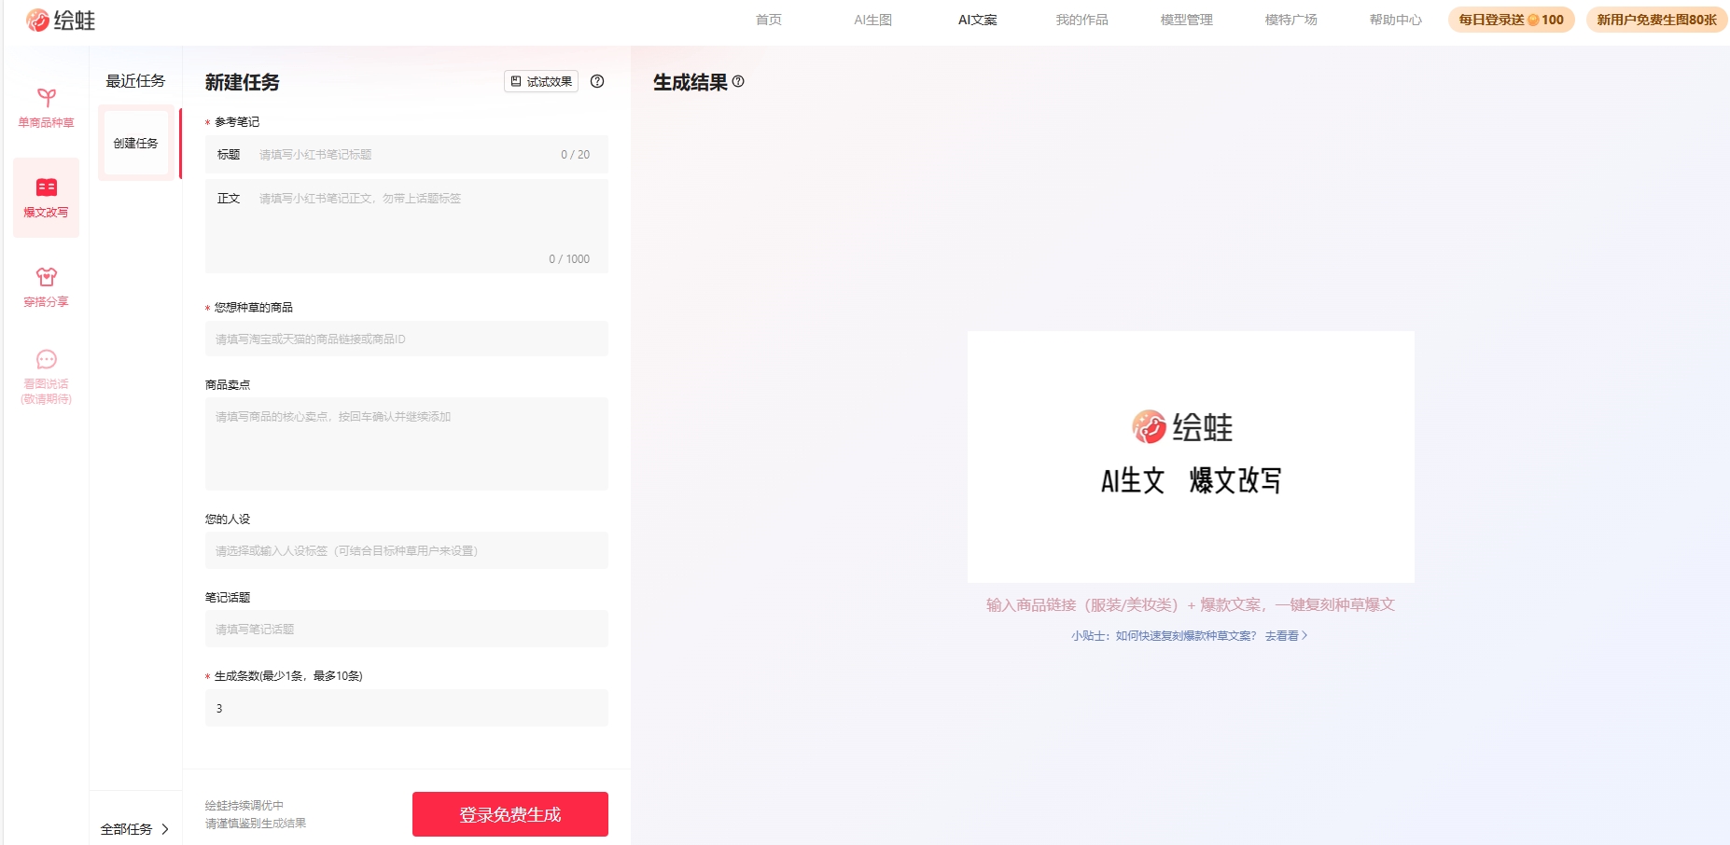Open AI文案 in top navigation

(x=978, y=20)
